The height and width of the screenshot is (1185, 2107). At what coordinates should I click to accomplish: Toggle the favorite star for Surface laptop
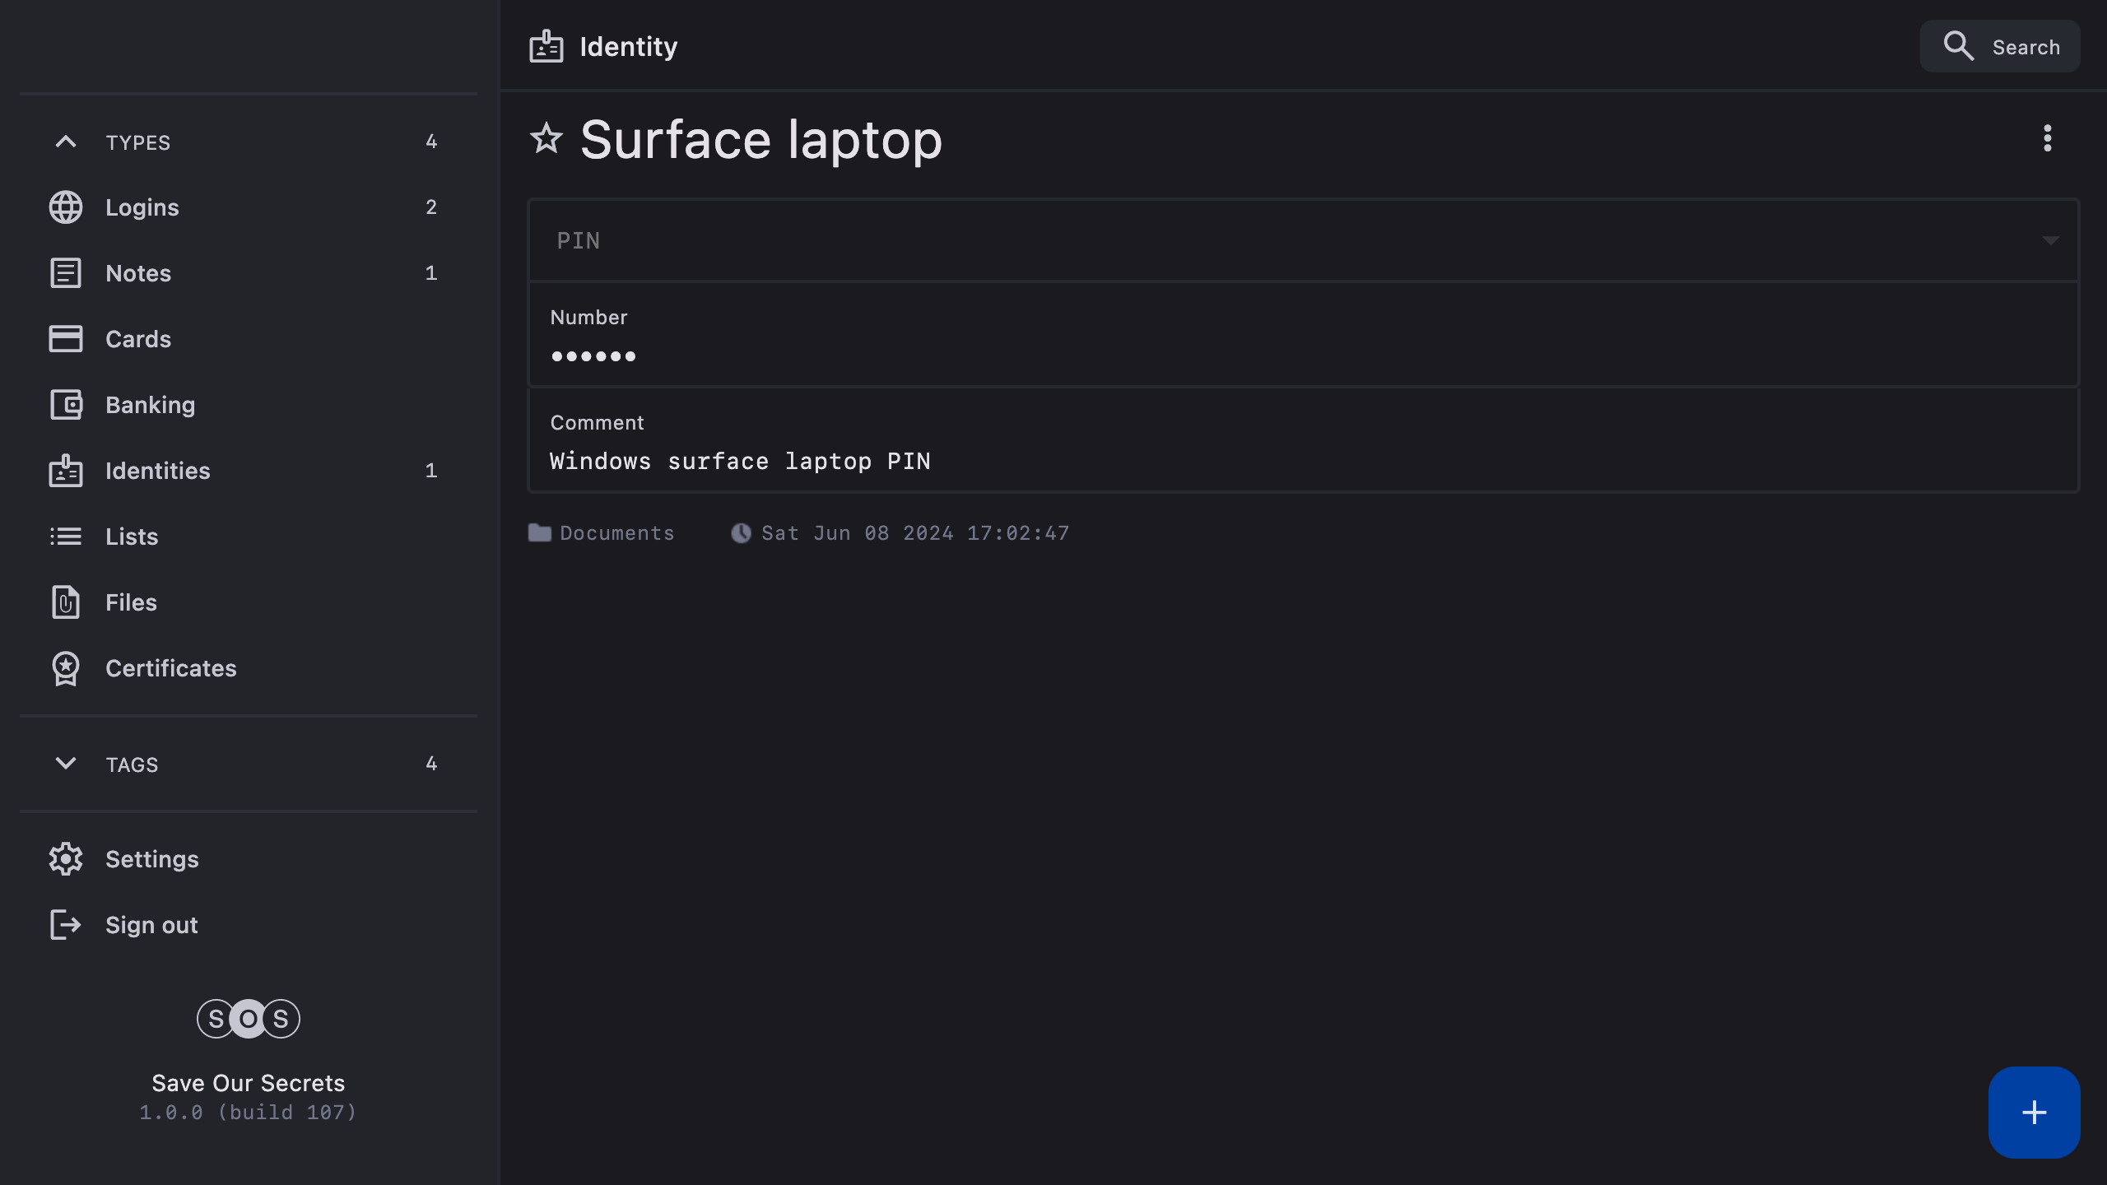[546, 138]
